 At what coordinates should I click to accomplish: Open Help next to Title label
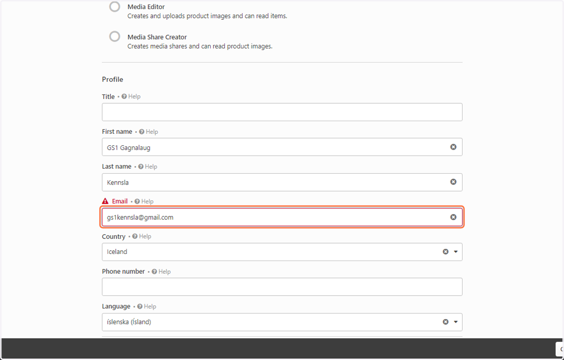[131, 96]
